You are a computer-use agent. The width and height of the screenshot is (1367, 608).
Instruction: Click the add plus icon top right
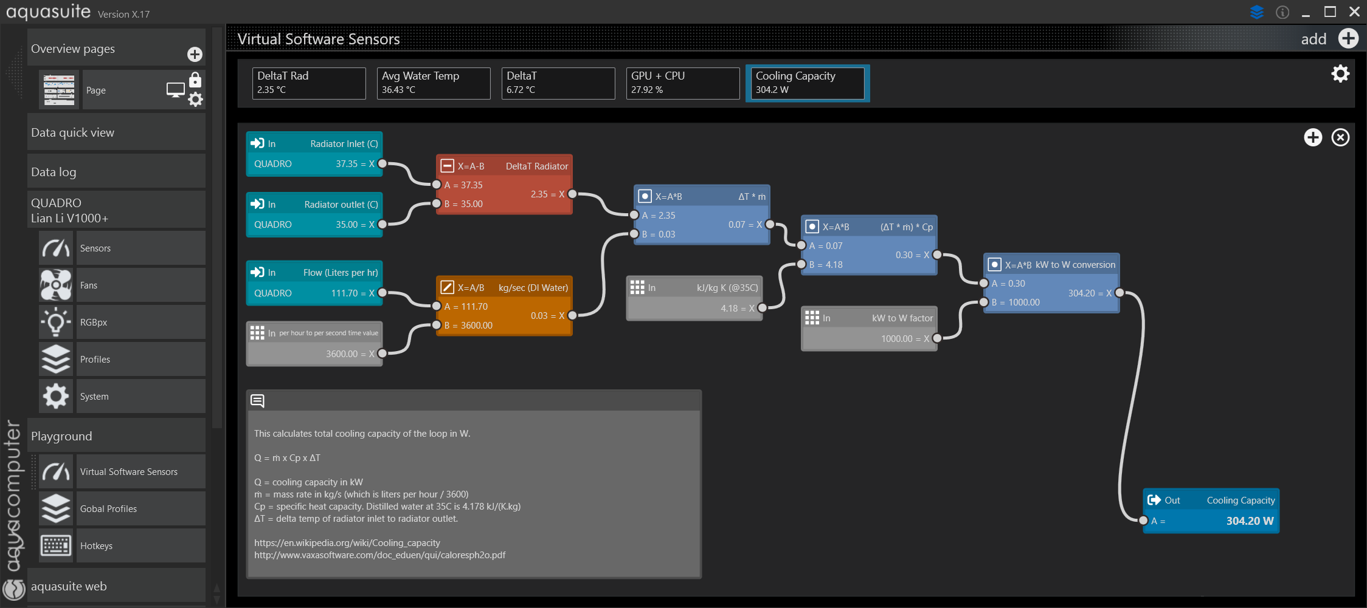[x=1348, y=39]
